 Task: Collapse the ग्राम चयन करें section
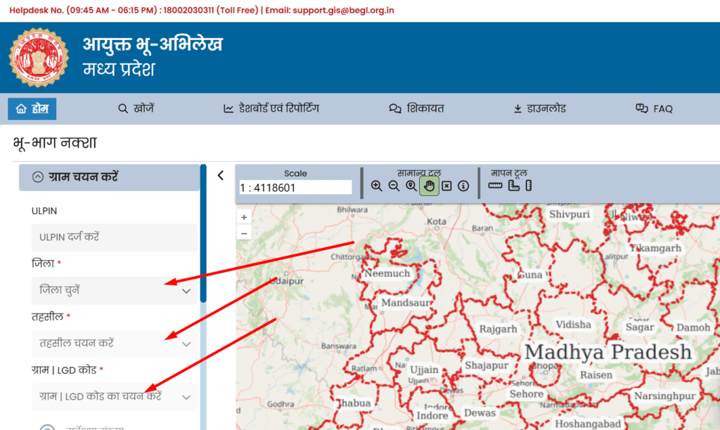click(x=38, y=178)
